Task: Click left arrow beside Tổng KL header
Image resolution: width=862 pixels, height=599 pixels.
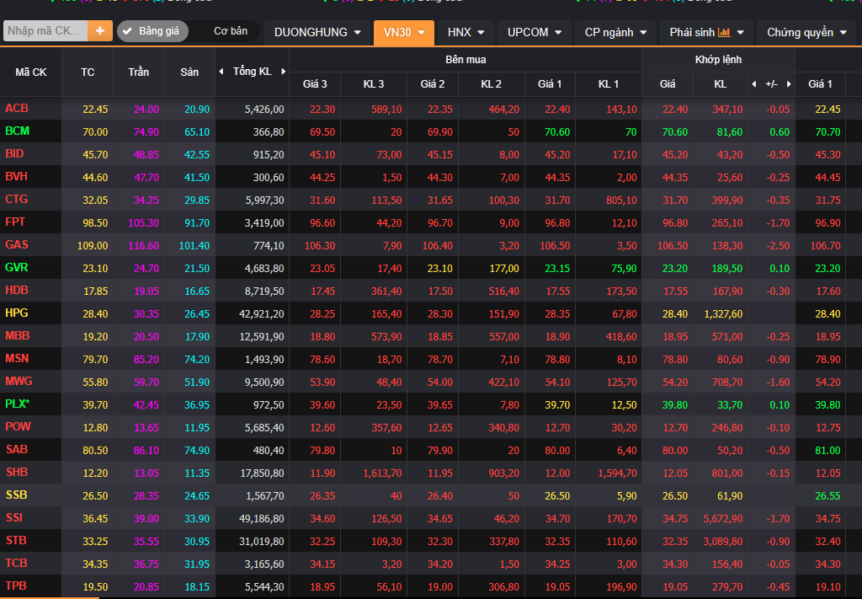Action: (x=221, y=72)
